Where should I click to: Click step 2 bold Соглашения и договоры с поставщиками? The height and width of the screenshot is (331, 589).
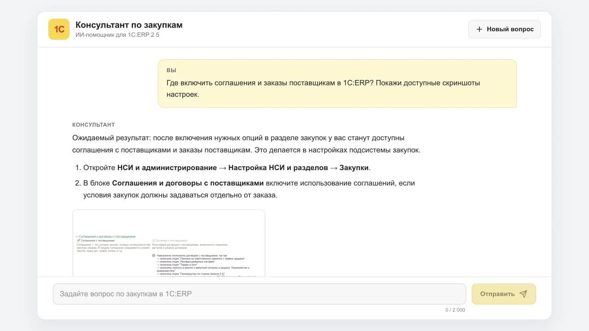coord(188,183)
